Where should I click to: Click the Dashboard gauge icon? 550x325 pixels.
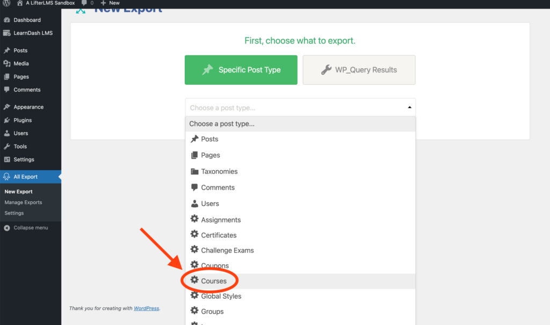pyautogui.click(x=6, y=20)
